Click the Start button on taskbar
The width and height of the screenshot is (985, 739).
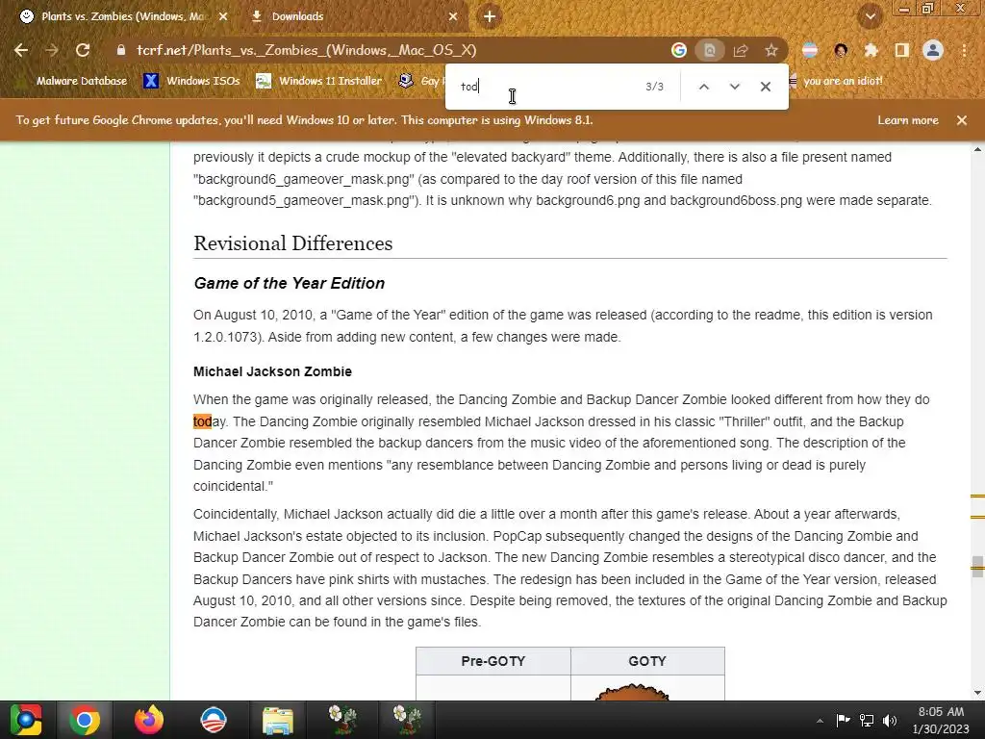coord(26,720)
